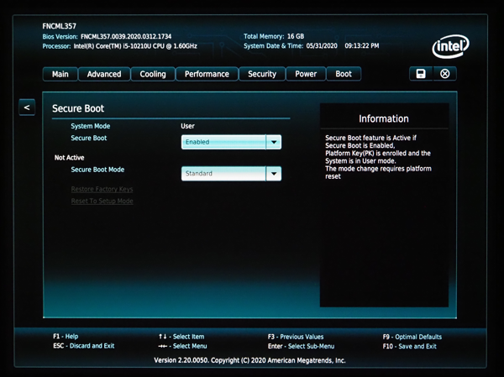Open the Power tab
This screenshot has width=504, height=377.
point(306,74)
